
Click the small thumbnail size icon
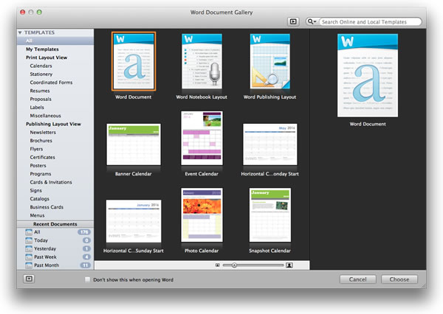coord(217,265)
